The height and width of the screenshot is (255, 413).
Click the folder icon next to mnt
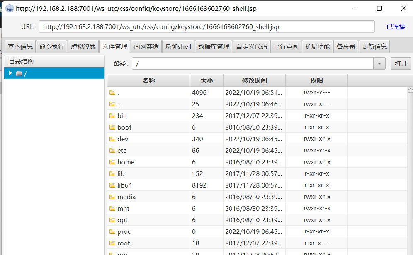[x=112, y=209]
